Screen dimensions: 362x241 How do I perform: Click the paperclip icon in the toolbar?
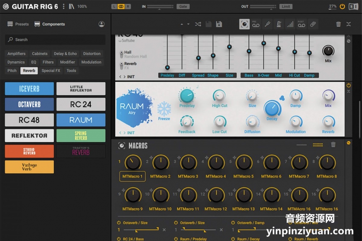pos(313,24)
